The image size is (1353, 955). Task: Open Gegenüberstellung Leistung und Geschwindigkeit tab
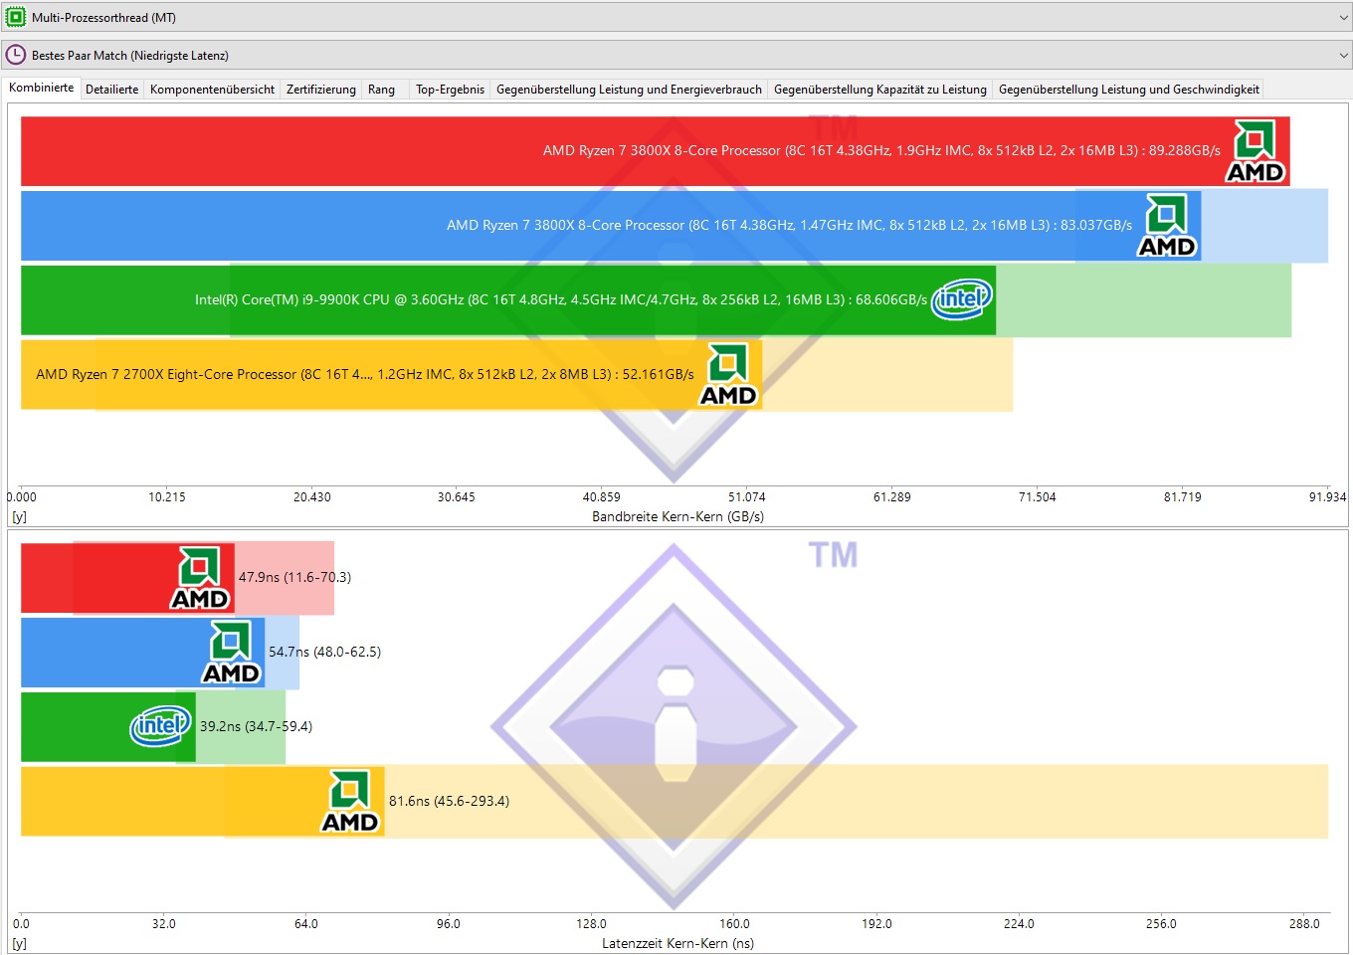point(1128,90)
